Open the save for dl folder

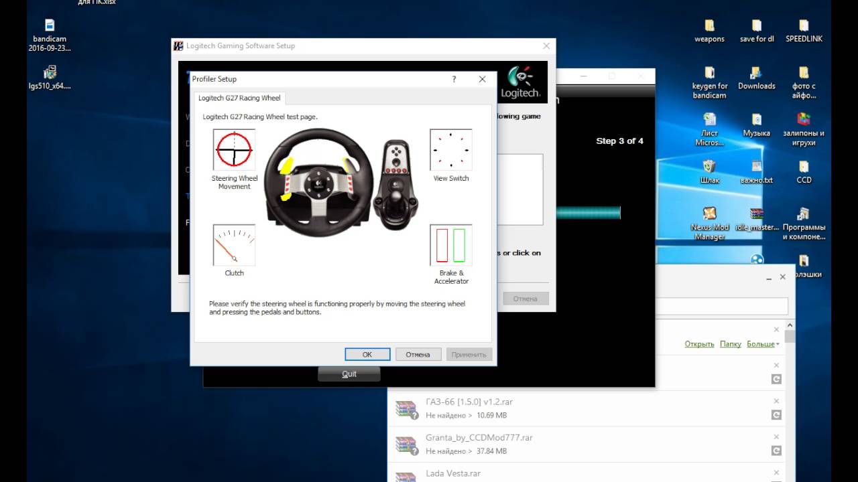[757, 31]
